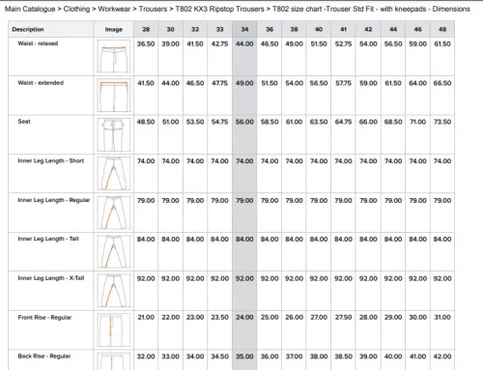View the Seat measurement diagram image

tap(114, 134)
